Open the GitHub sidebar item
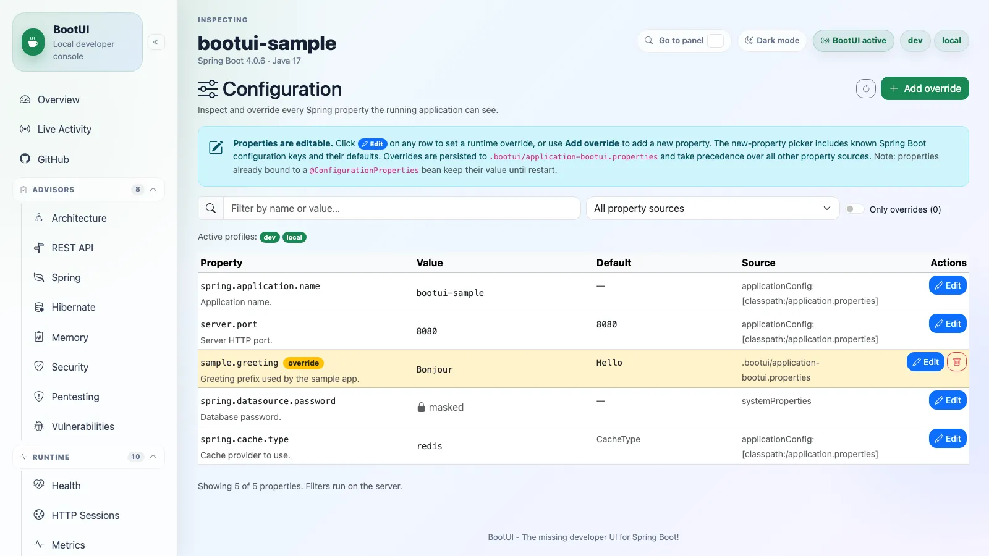The image size is (989, 556). pos(89,159)
